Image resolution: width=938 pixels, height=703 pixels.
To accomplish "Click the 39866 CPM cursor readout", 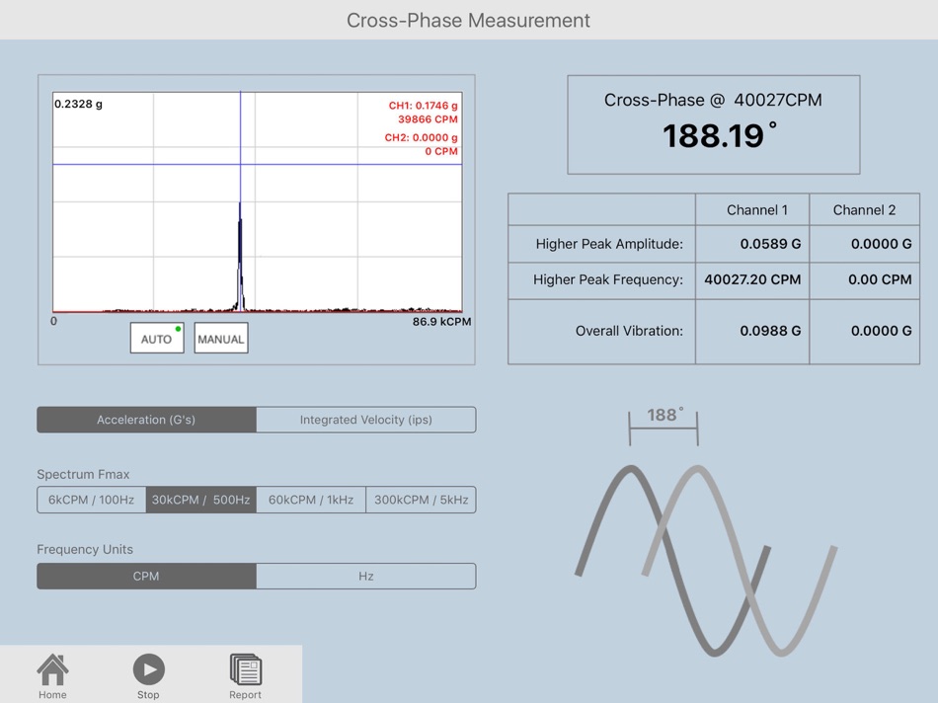I will 428,119.
